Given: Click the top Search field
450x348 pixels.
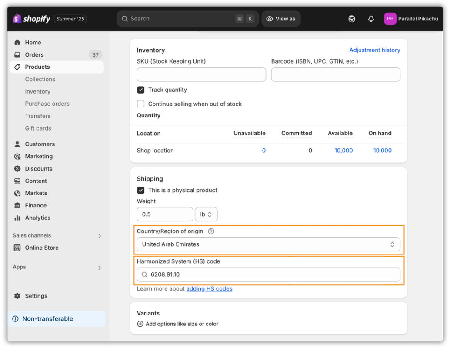Looking at the screenshot, I should click(188, 19).
